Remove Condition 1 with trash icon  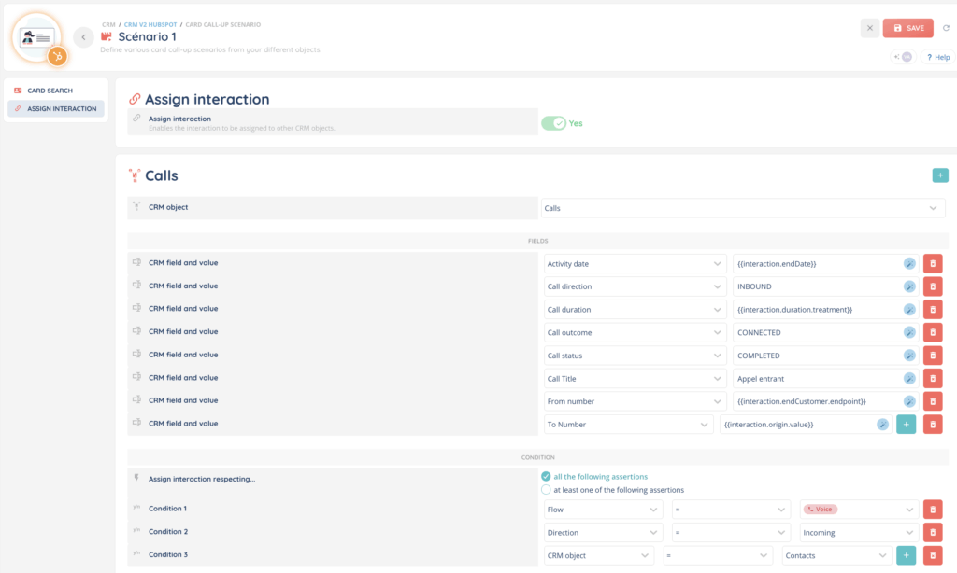932,510
